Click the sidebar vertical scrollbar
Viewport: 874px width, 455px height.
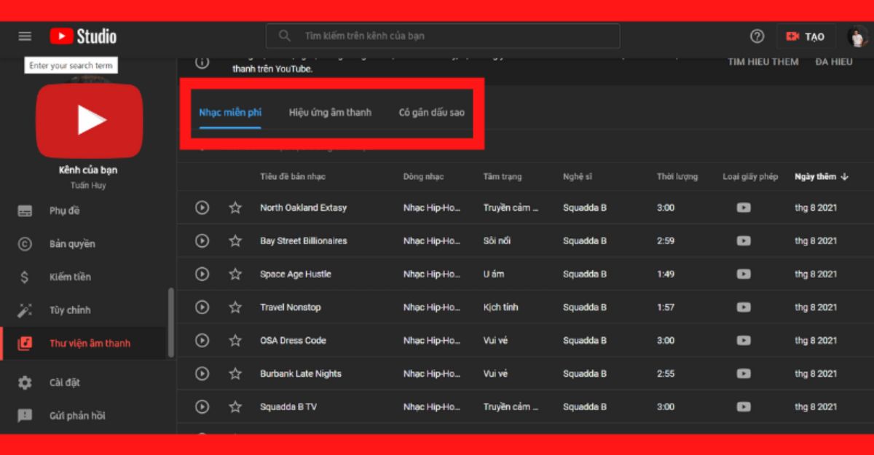[170, 321]
